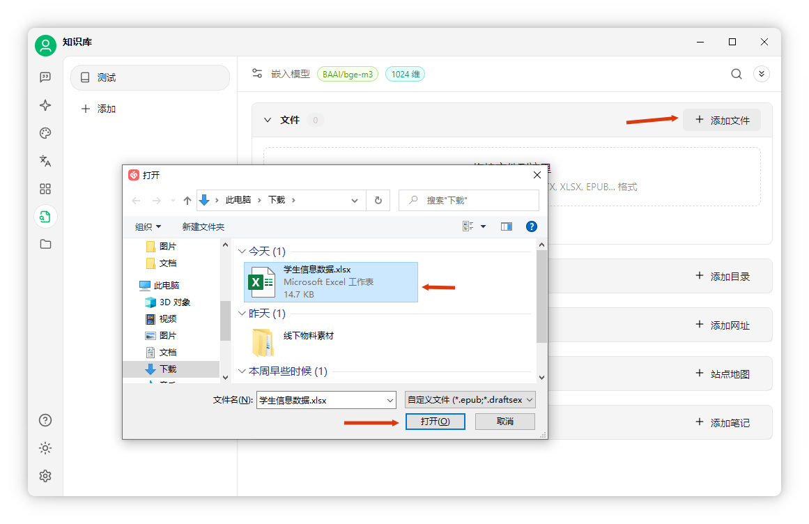Collapse the 今天 (1) group
This screenshot has width=809, height=524.
coord(242,251)
